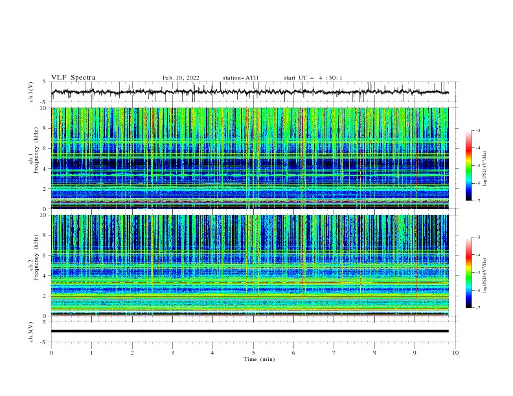Click the '-7' value on ch.2 colorbar
This screenshot has height=396, width=513.
click(x=478, y=308)
